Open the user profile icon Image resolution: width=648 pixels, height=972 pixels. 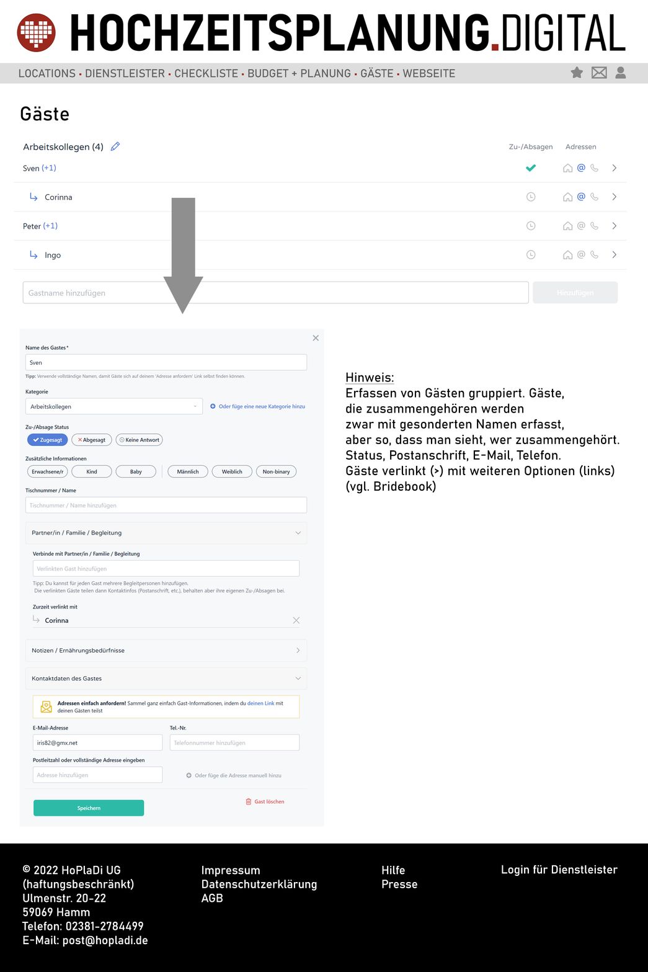(620, 73)
